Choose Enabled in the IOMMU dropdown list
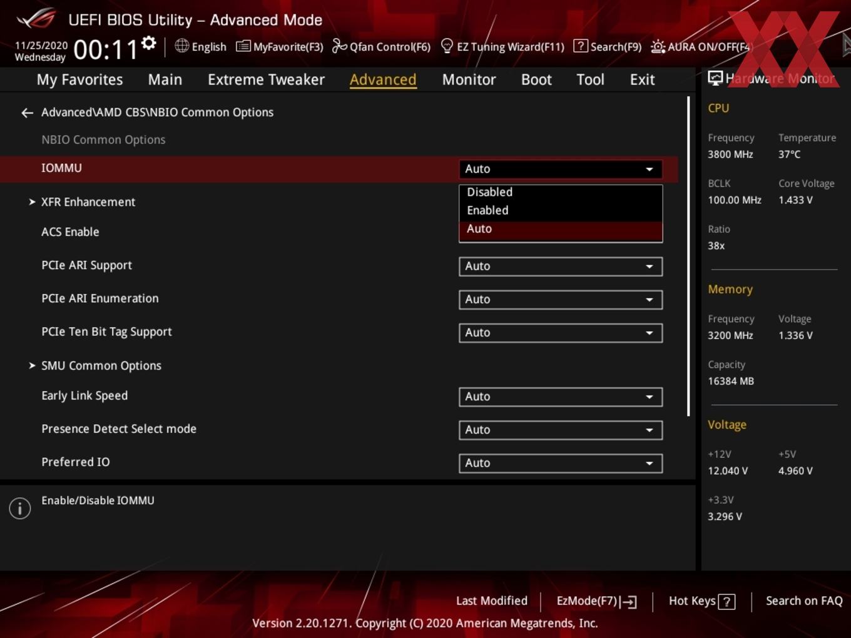This screenshot has width=851, height=638. pyautogui.click(x=561, y=211)
